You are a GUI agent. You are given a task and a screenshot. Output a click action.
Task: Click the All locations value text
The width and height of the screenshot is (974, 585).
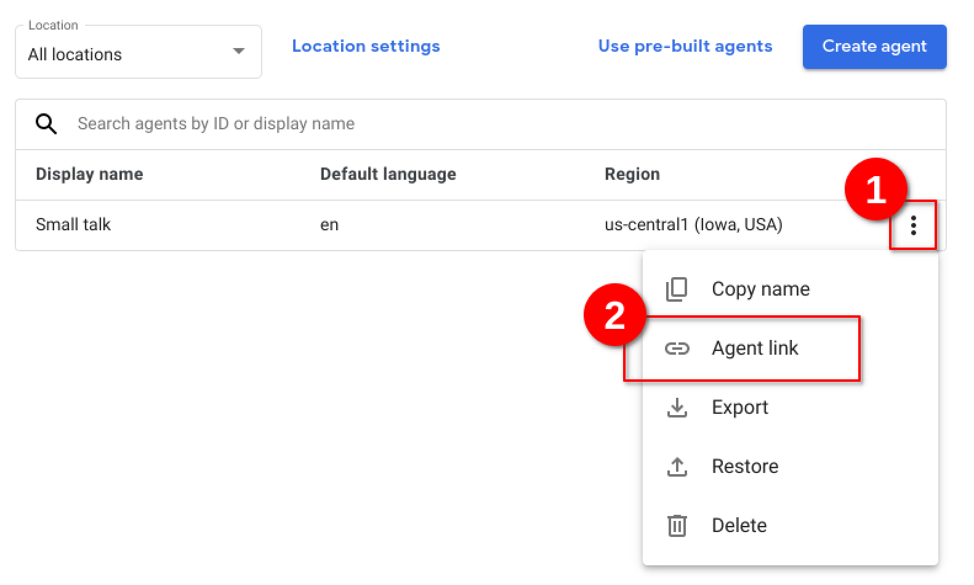[75, 55]
